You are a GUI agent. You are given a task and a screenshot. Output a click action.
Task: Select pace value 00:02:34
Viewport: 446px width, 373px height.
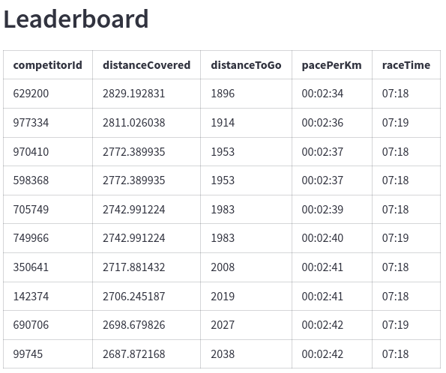coord(322,94)
